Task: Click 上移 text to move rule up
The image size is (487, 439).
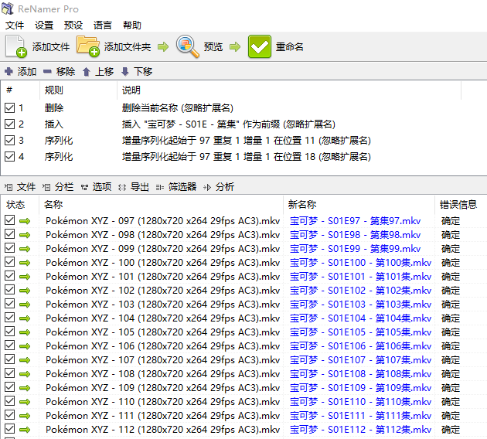Action: 104,72
